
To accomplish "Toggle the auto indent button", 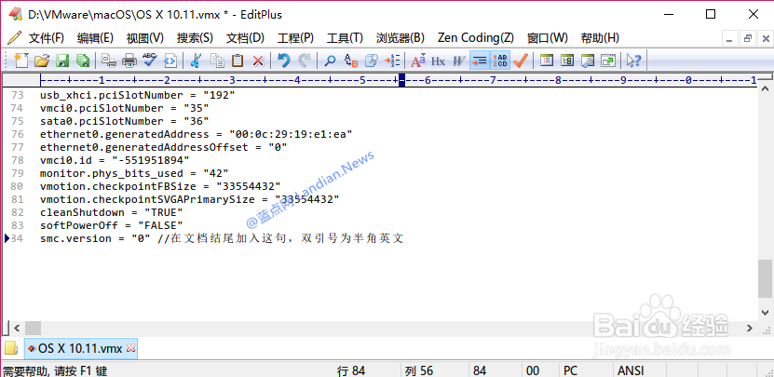I will (x=480, y=61).
